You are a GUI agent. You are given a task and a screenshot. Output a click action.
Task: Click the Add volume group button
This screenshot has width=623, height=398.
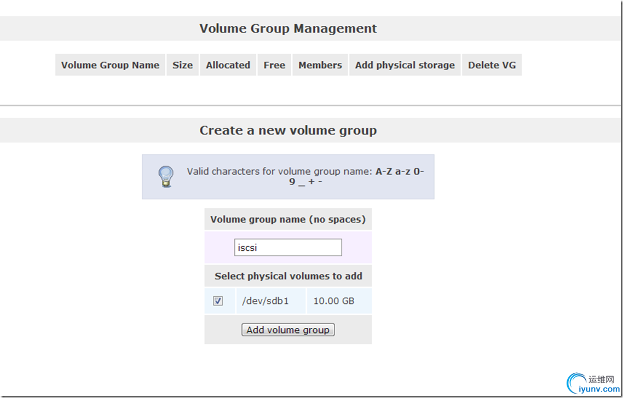pos(288,330)
